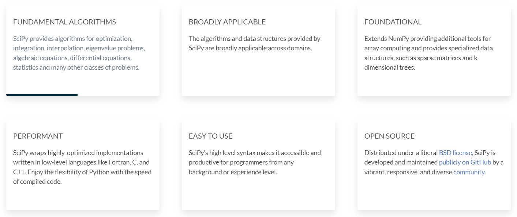Image resolution: width=517 pixels, height=217 pixels.
Task: Open the community hyperlink
Action: pos(469,172)
